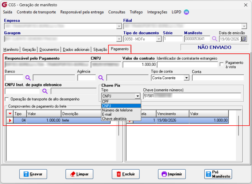The height and width of the screenshot is (184, 252).
Task: Collapse the Chave Pix Tipo dropdown arrow
Action: pos(138,96)
